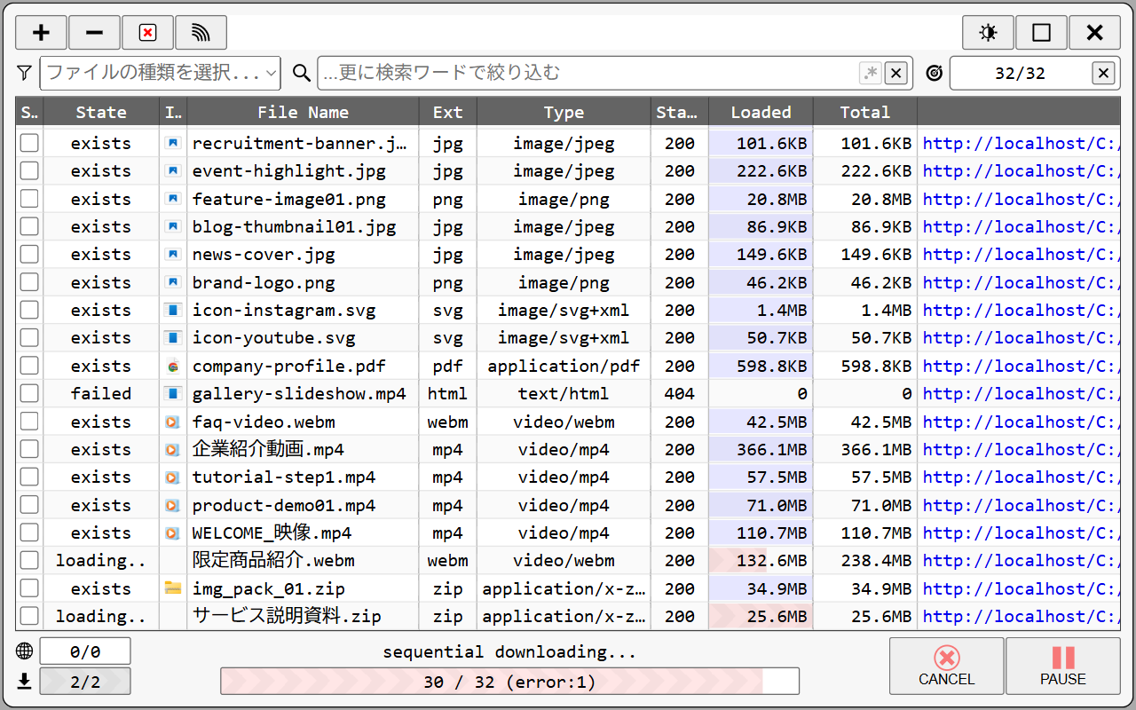1136x710 pixels.
Task: Open the file type selection dropdown
Action: [x=161, y=74]
